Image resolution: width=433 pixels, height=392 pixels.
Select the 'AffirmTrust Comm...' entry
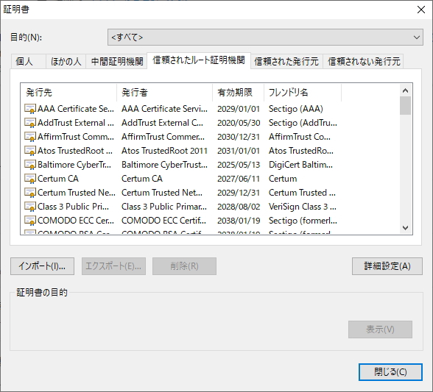(x=76, y=137)
